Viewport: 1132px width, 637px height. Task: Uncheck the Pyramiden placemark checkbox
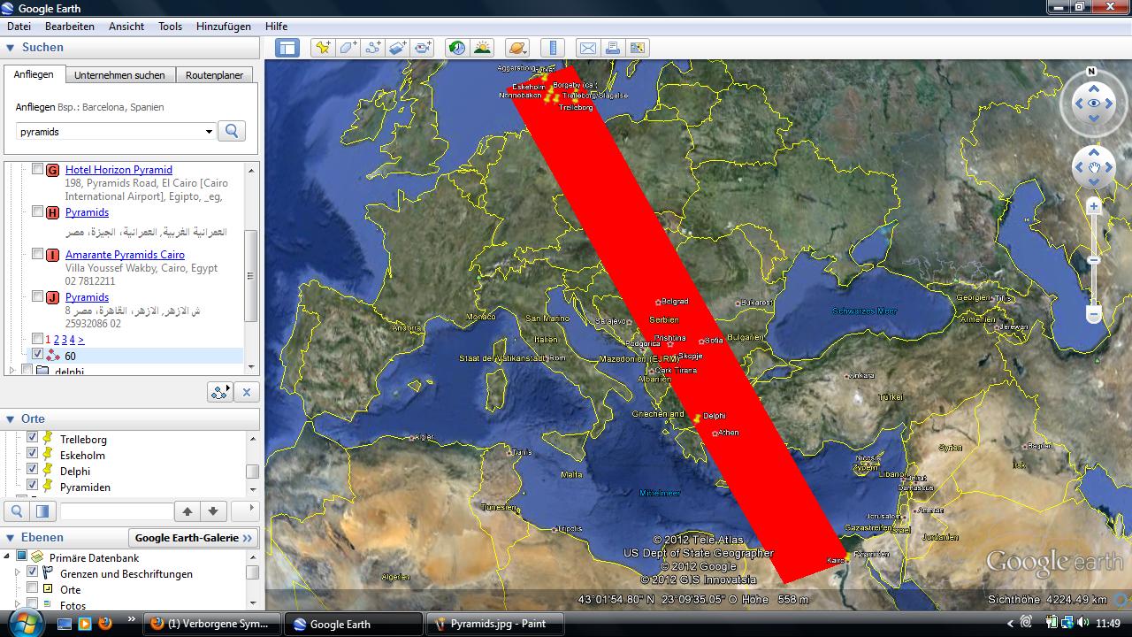click(33, 487)
